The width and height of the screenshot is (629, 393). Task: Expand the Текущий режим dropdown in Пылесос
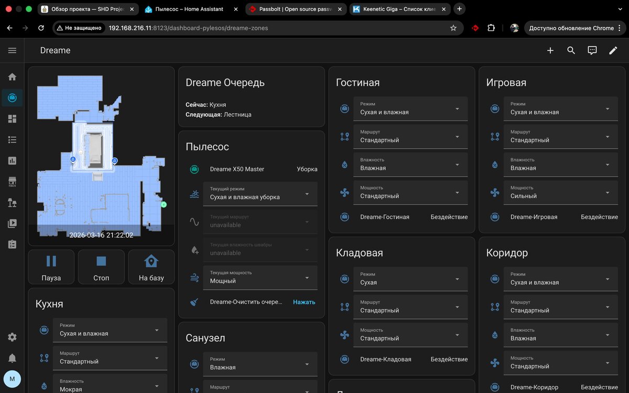(260, 193)
